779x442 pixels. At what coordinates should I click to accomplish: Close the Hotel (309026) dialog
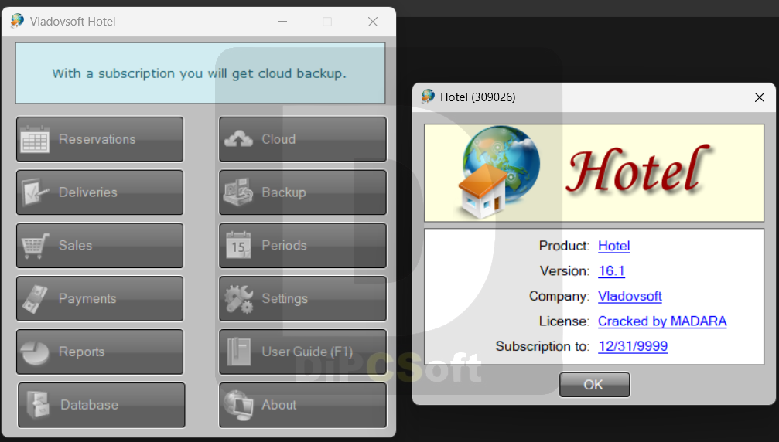[760, 97]
